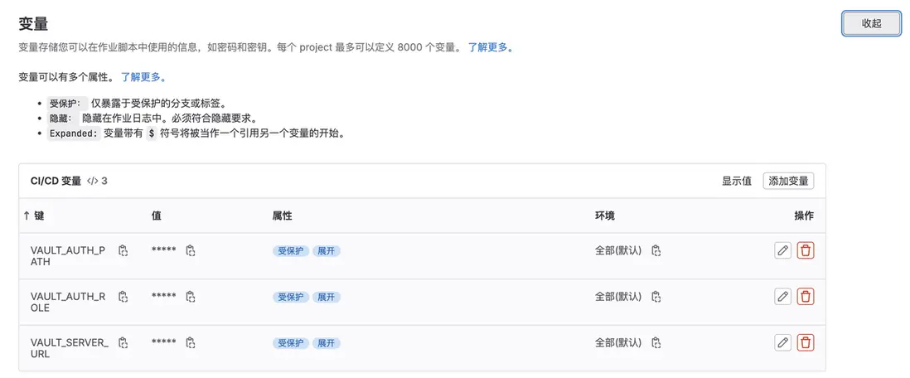
Task: Copy the VAULT_AUTH_PATH masked value
Action: point(190,250)
